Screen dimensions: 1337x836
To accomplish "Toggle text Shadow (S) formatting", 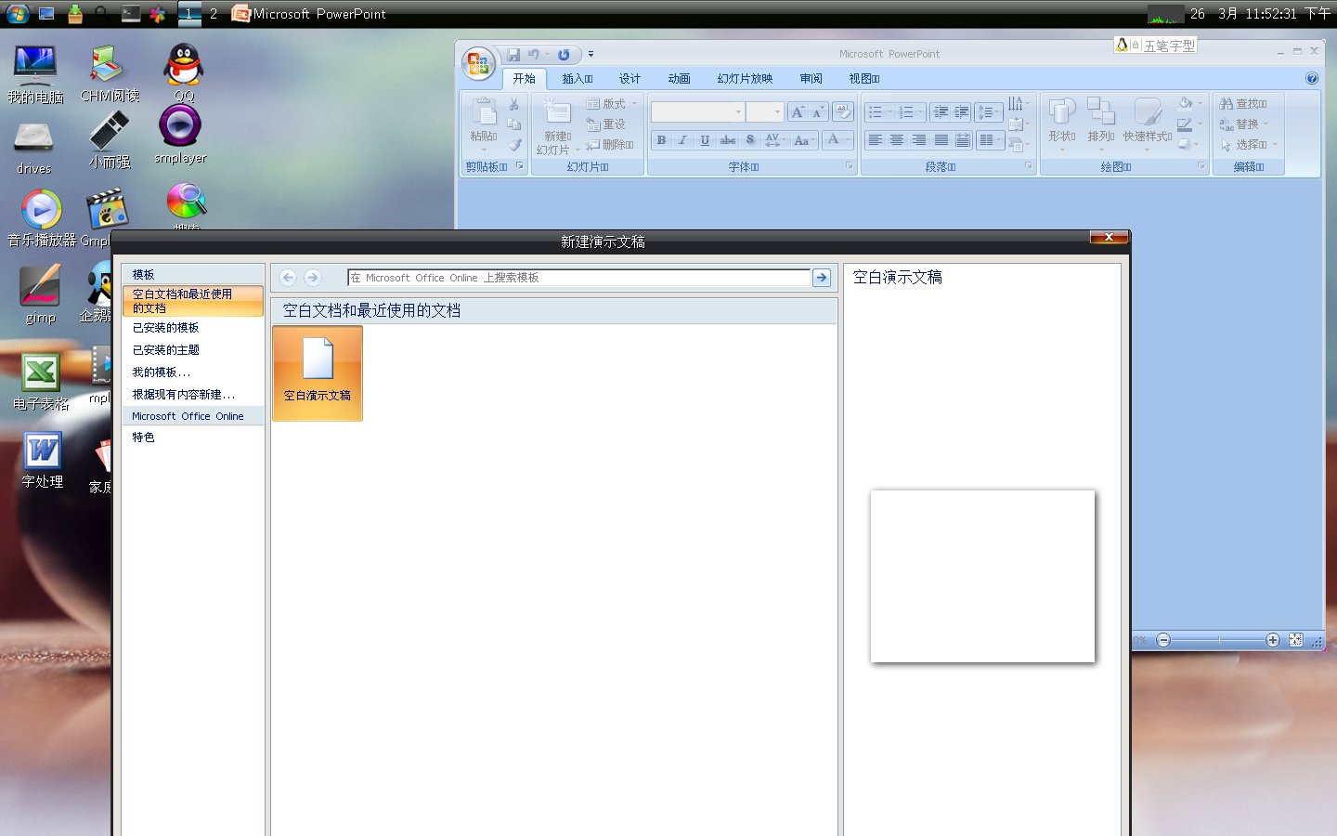I will (x=750, y=140).
